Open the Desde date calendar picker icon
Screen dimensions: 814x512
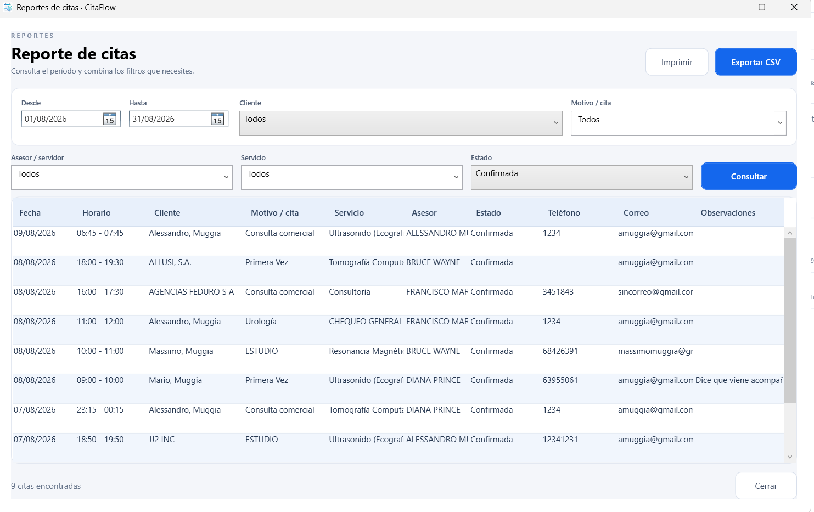(110, 119)
